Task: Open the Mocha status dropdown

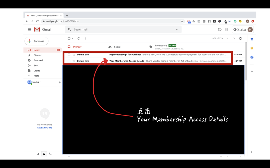Action: (x=40, y=82)
